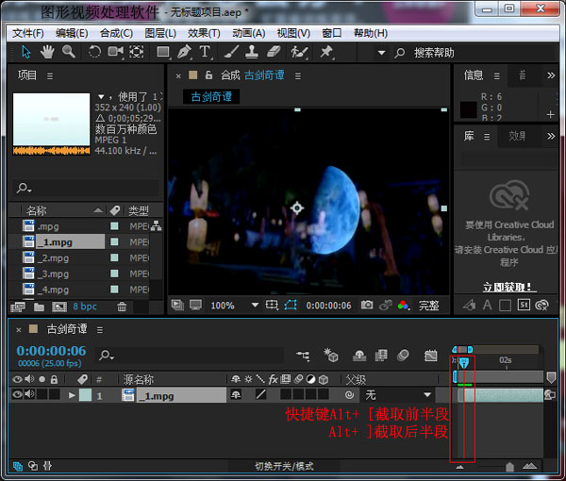
Task: Open the 图层(L) menu
Action: [x=160, y=33]
